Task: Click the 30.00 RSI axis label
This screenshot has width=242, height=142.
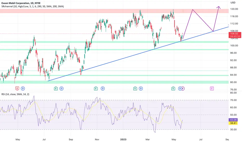Action: (x=233, y=130)
